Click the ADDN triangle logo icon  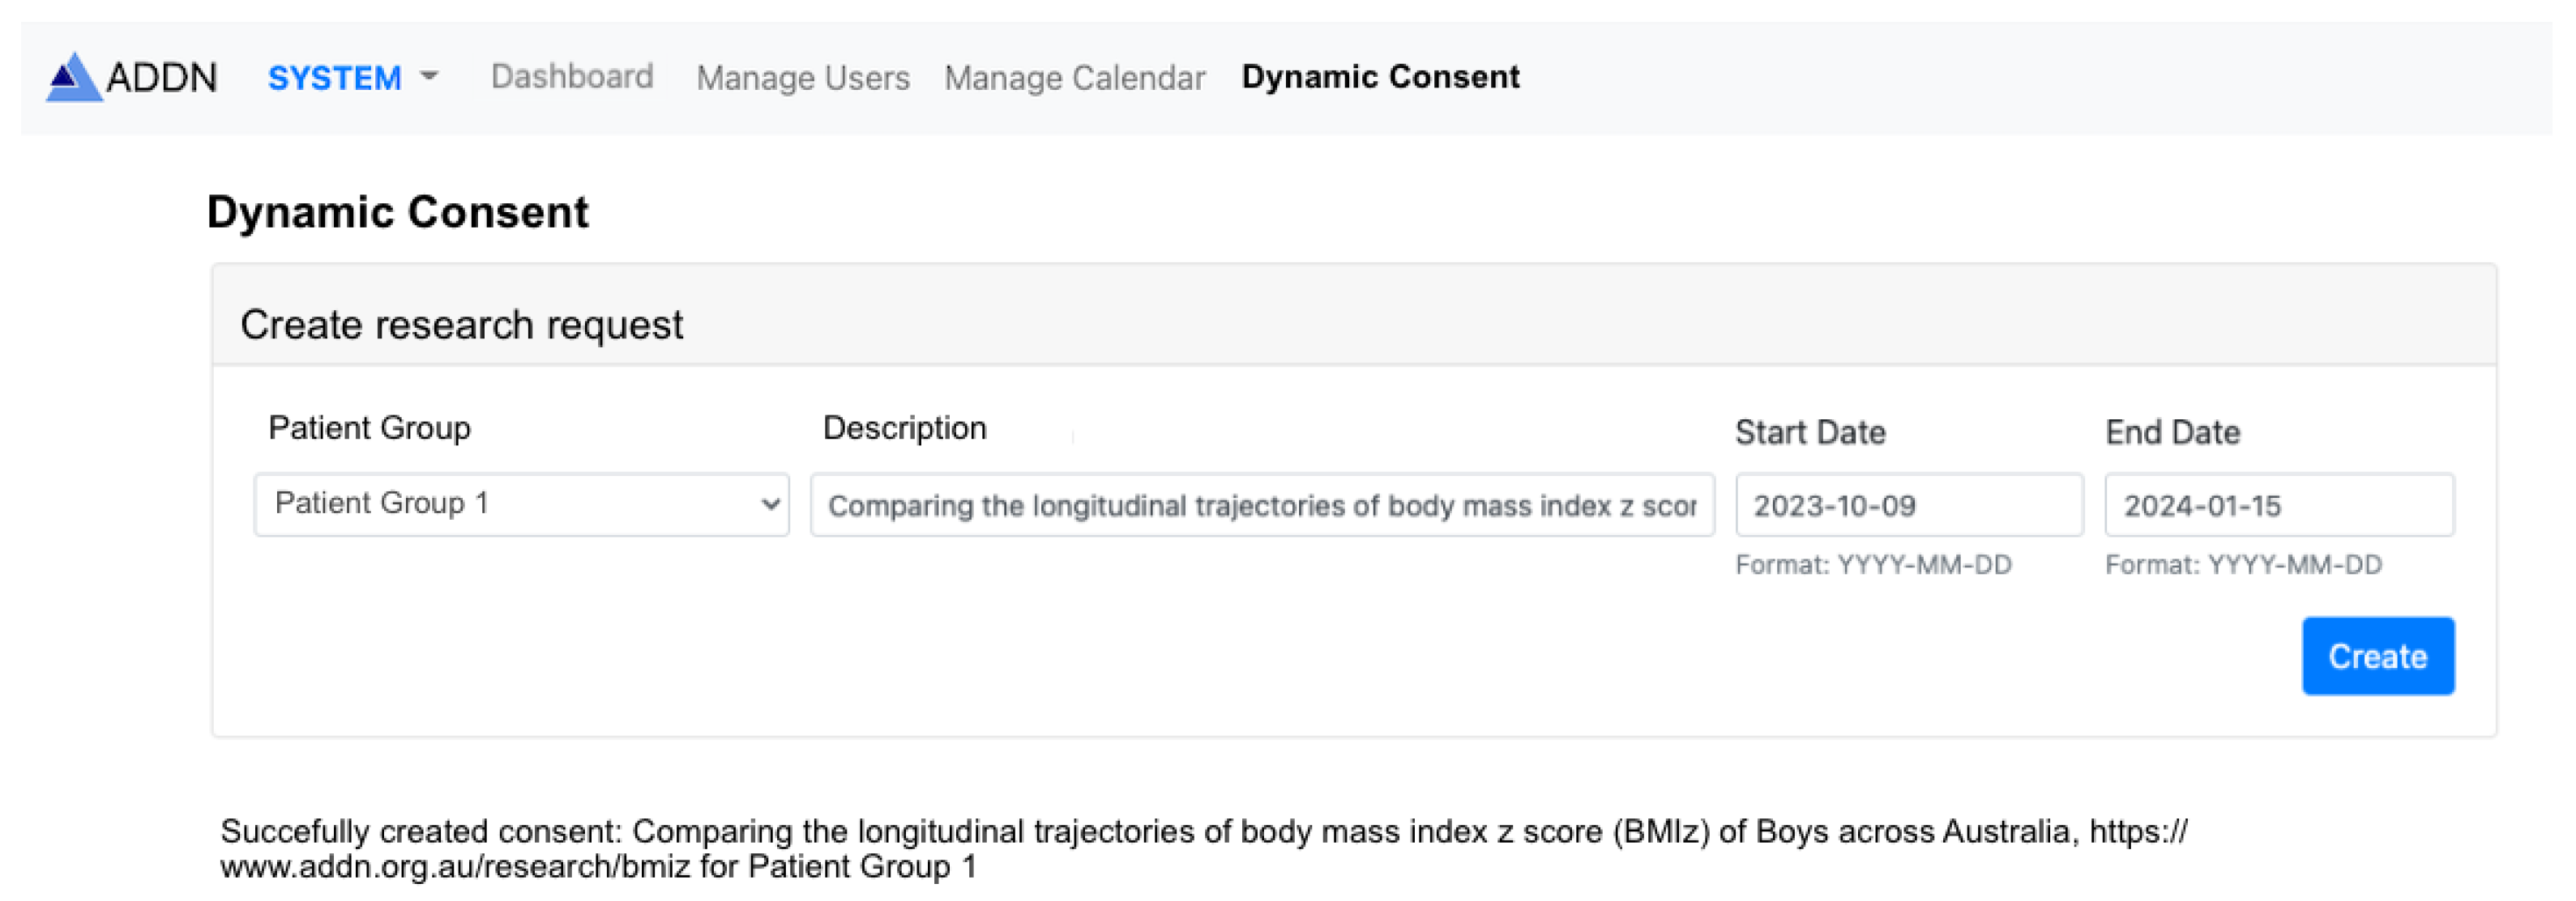[72, 78]
